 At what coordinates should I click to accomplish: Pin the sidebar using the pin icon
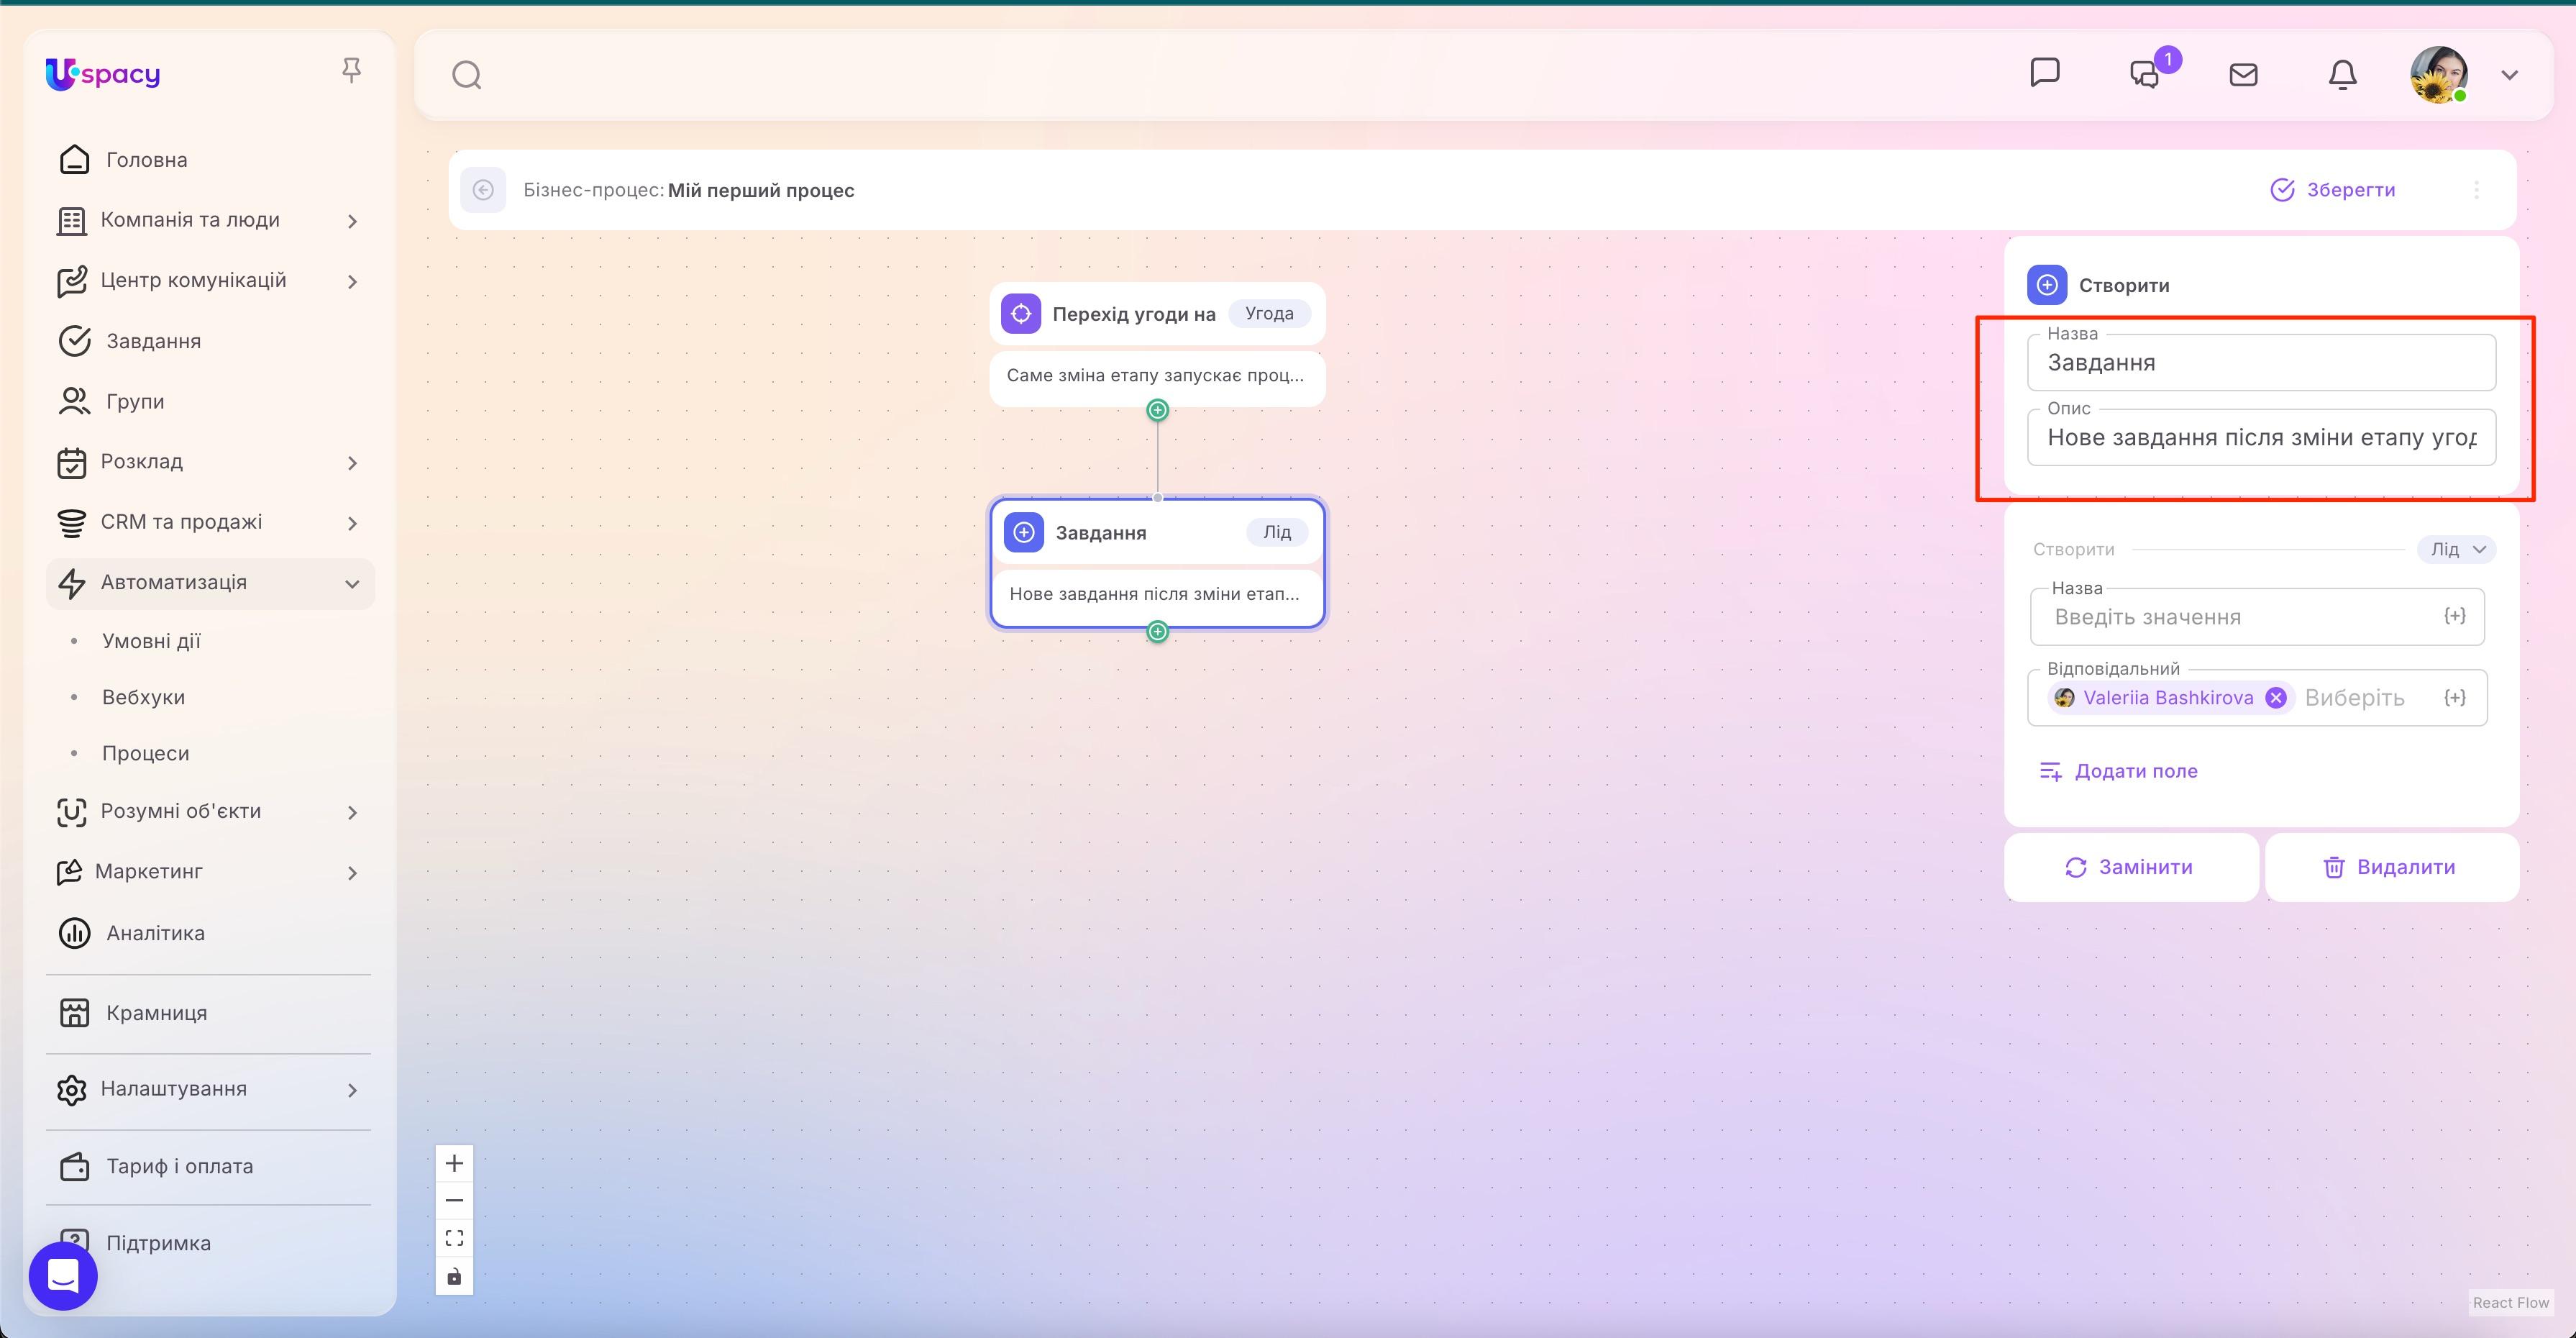(351, 68)
